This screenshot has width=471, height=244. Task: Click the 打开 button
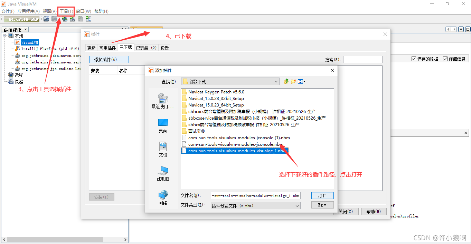(x=322, y=195)
